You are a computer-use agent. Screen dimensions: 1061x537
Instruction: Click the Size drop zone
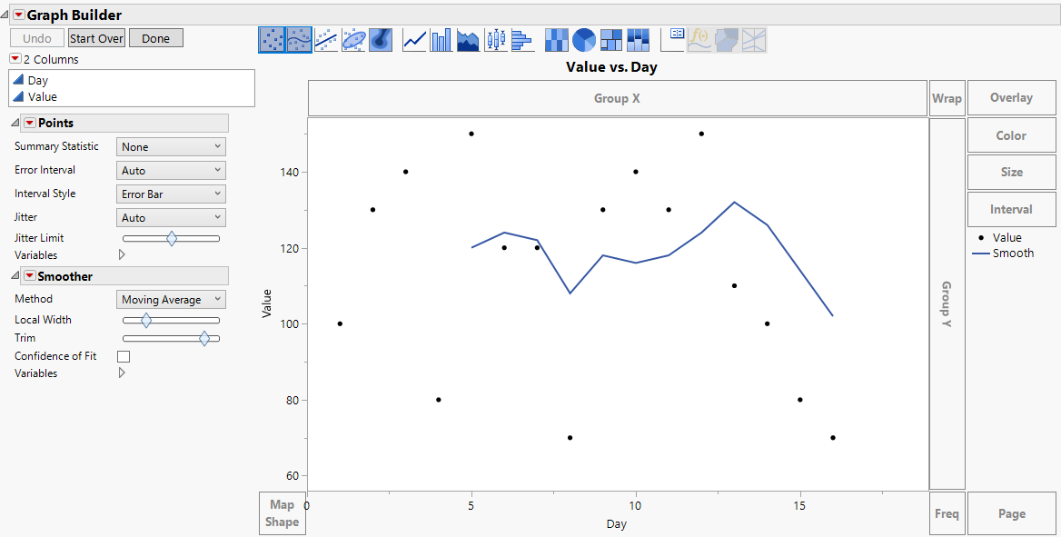point(1012,172)
